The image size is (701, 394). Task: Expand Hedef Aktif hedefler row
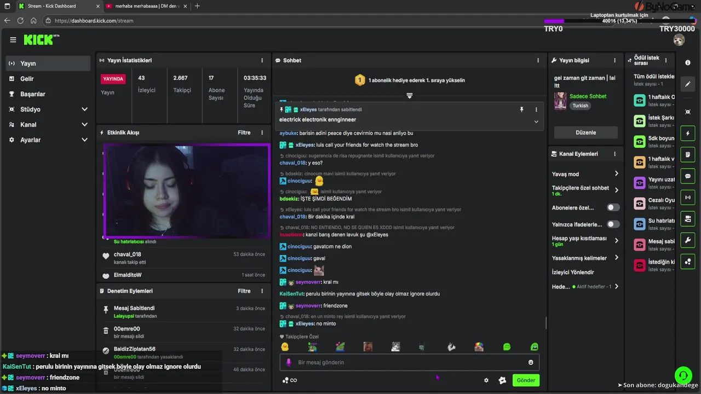[585, 286]
